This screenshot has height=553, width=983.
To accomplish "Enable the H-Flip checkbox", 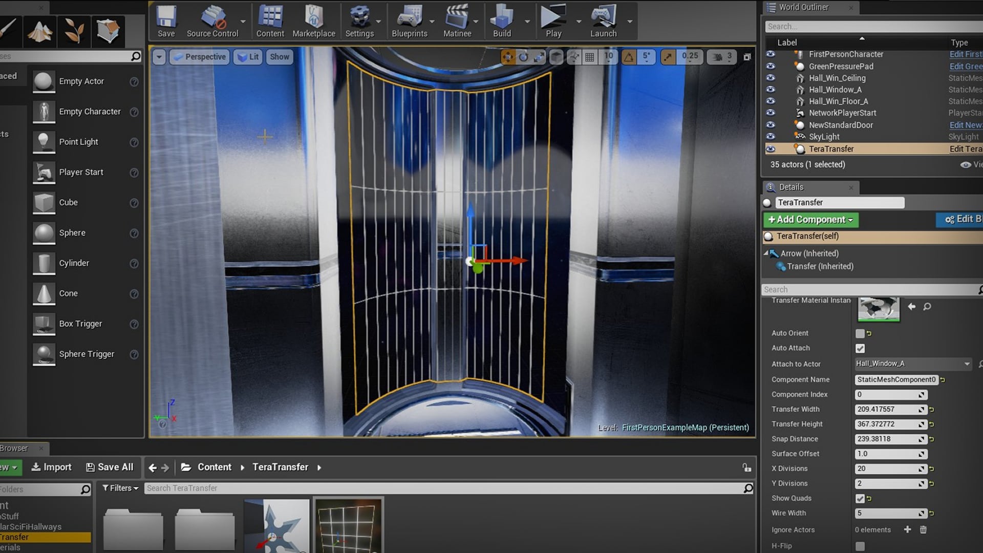I will pyautogui.click(x=860, y=546).
